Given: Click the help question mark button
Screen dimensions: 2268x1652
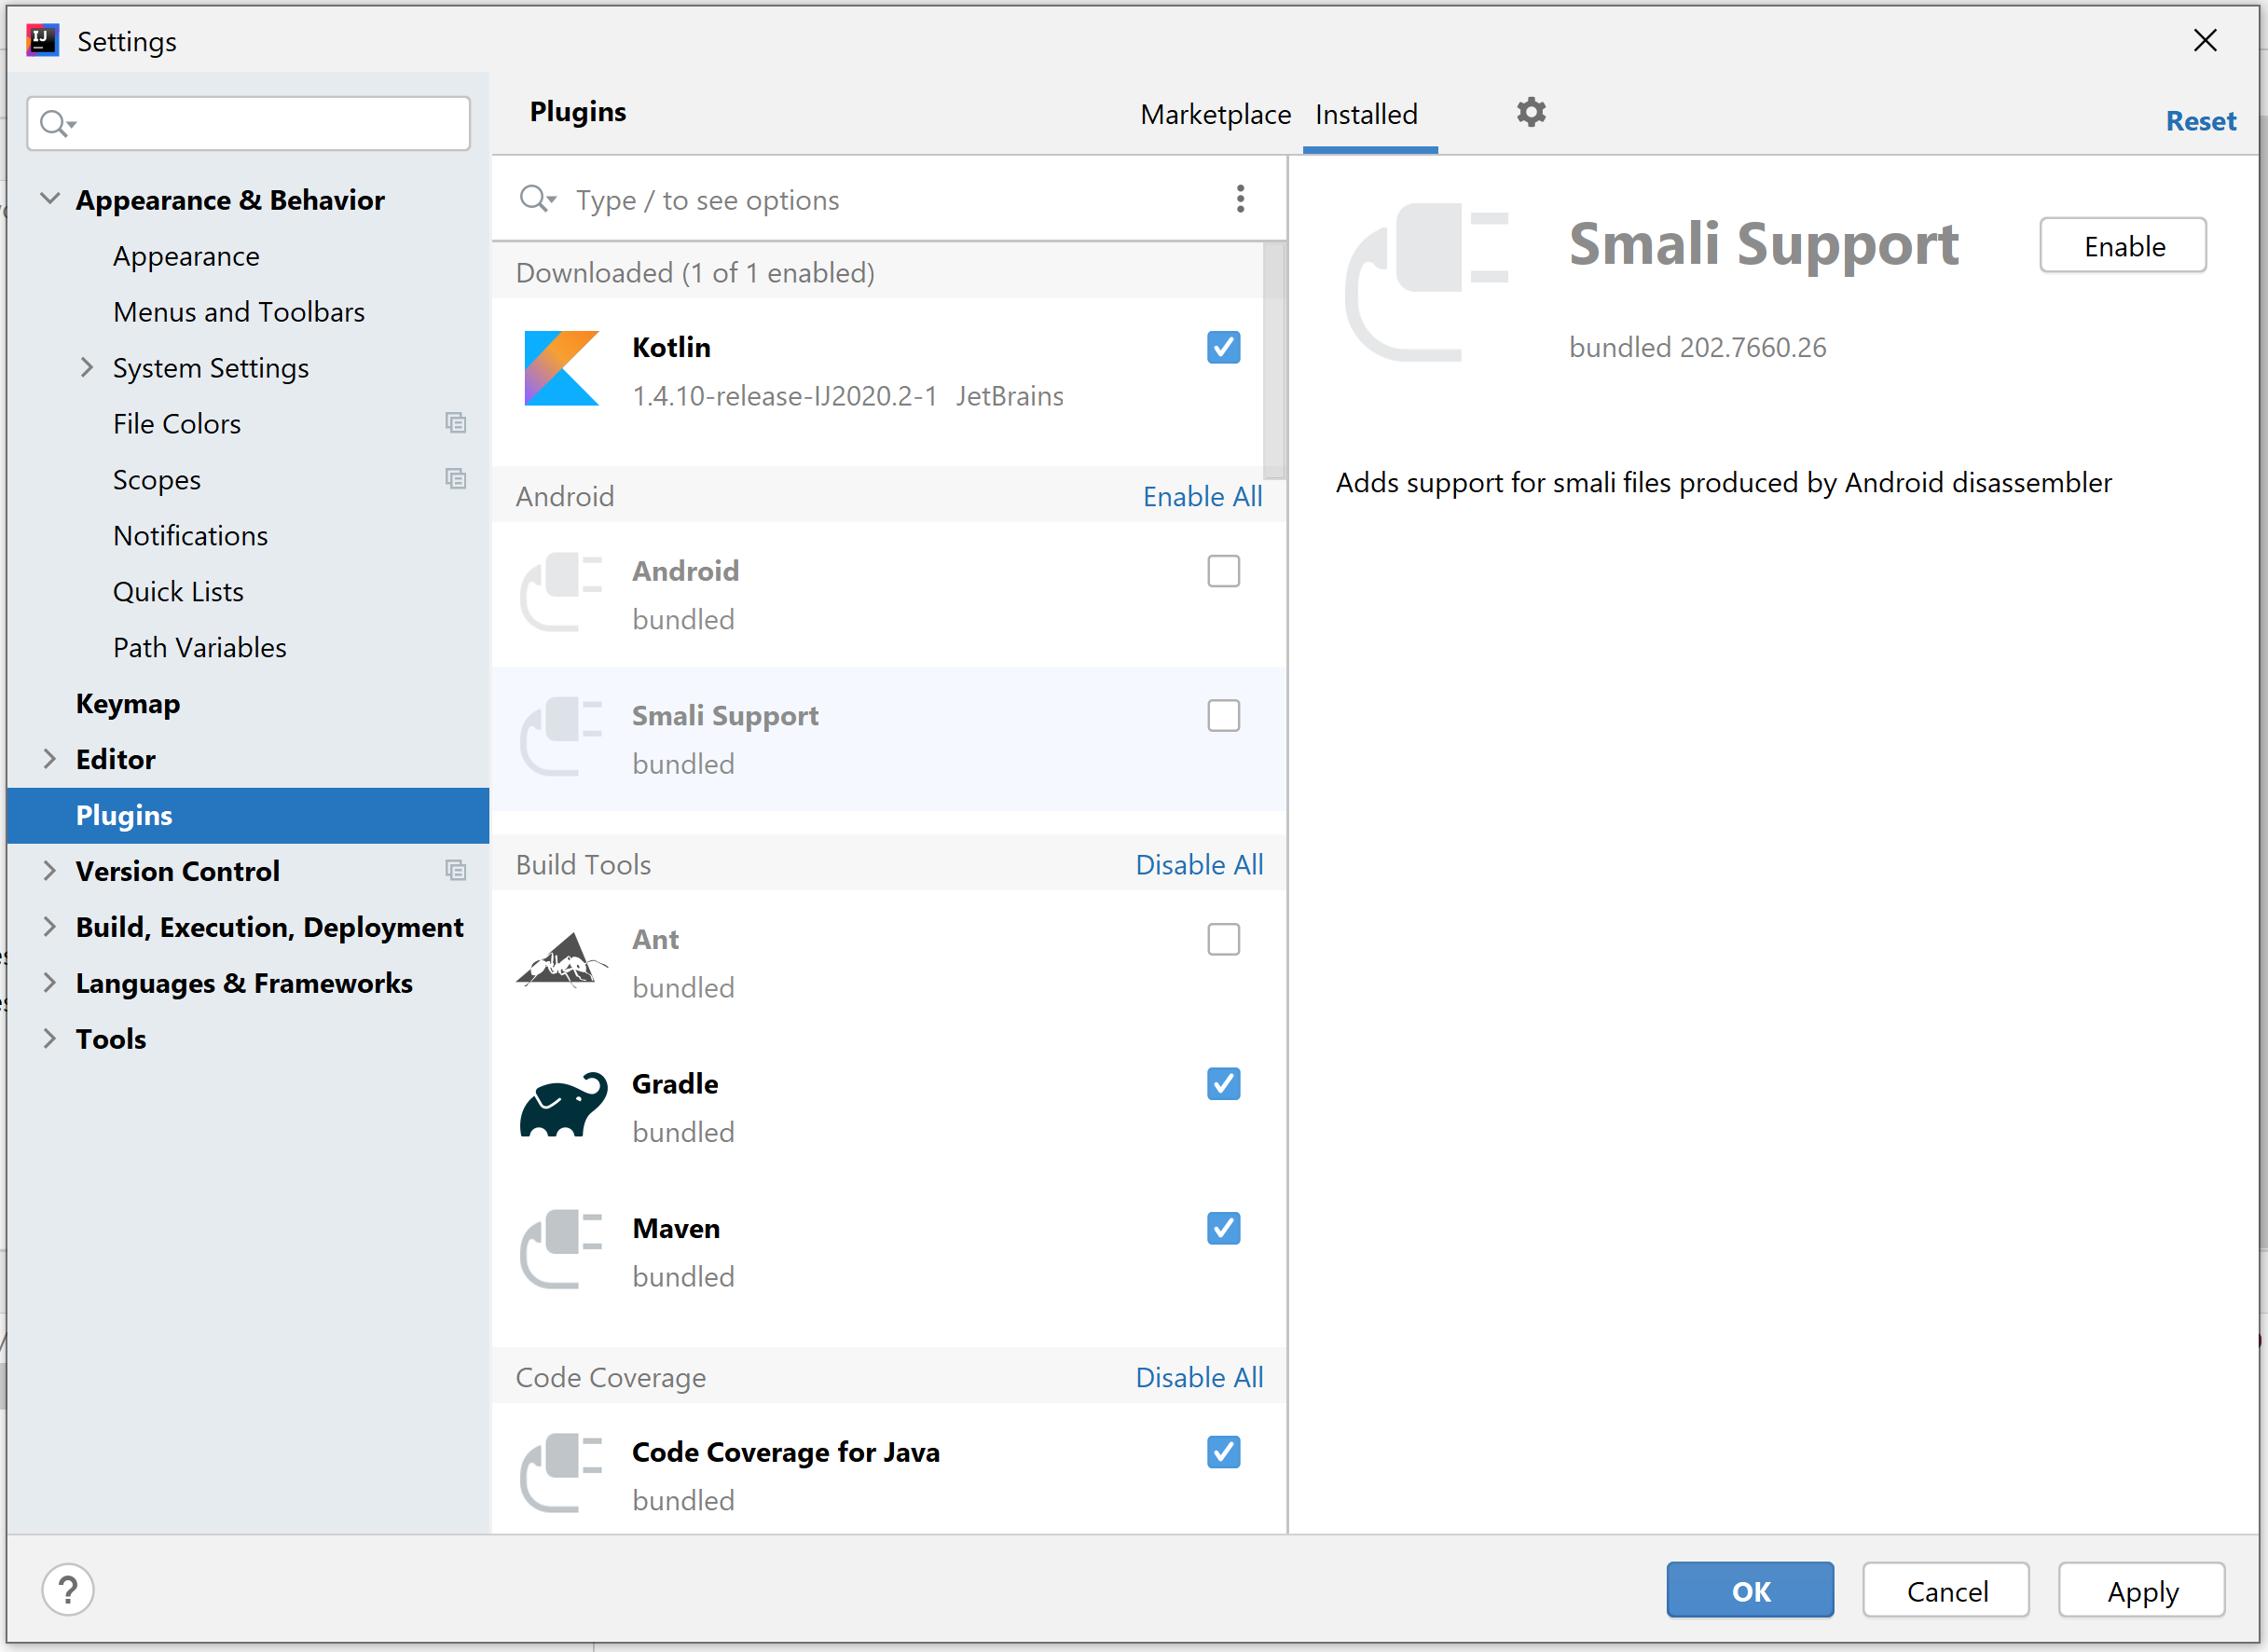Looking at the screenshot, I should pos(68,1589).
